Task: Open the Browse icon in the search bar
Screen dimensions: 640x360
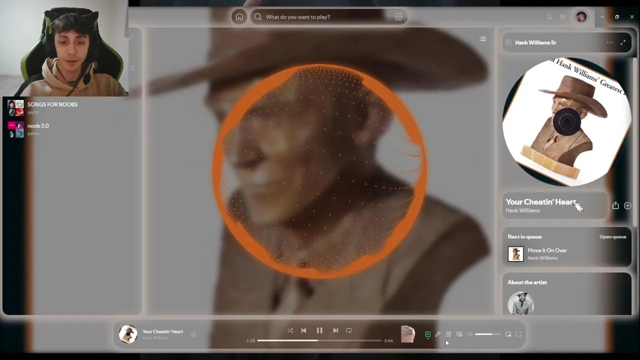Action: click(x=398, y=17)
